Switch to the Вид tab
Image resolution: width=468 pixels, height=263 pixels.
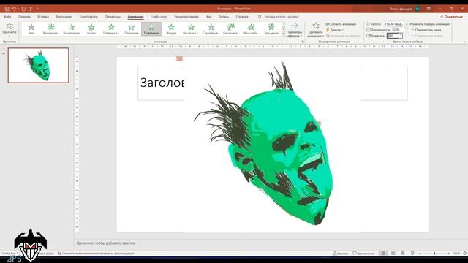point(209,17)
